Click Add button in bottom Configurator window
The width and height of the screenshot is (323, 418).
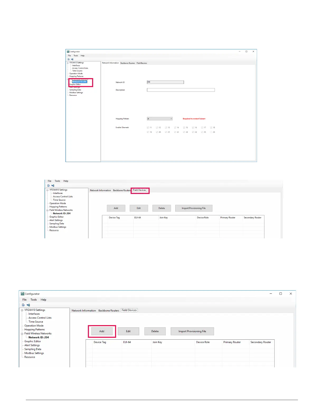[x=102, y=331]
